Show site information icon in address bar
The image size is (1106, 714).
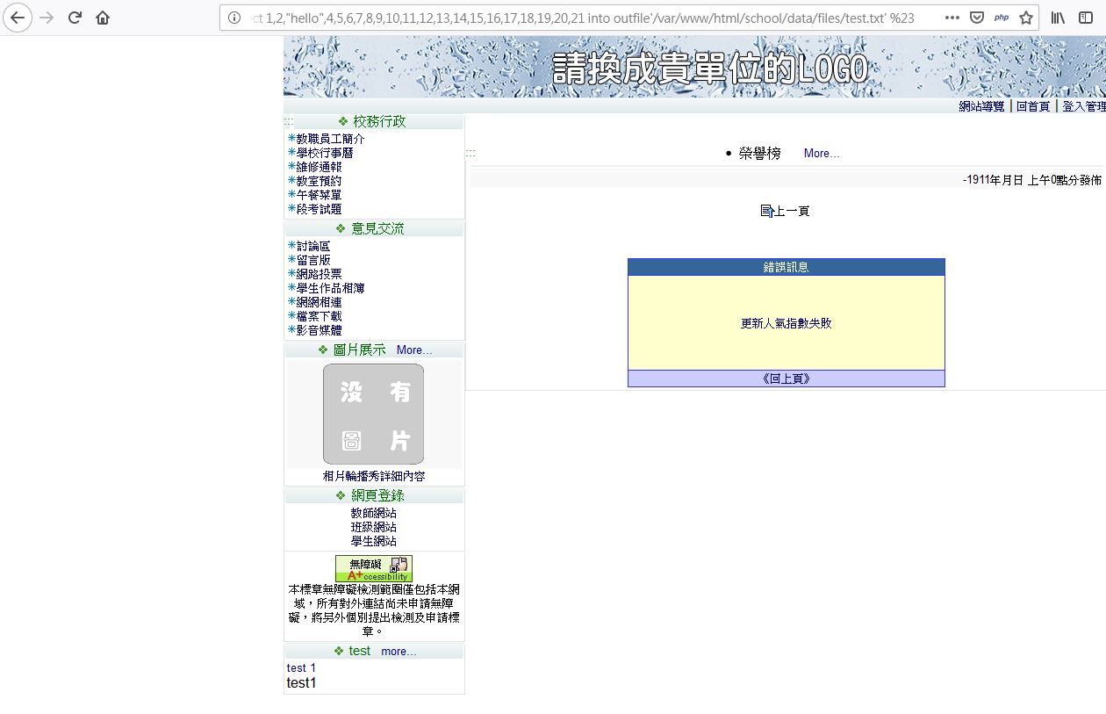234,18
